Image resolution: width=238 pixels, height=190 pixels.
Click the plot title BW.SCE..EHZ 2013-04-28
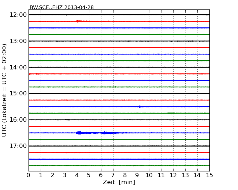coord(62,7)
